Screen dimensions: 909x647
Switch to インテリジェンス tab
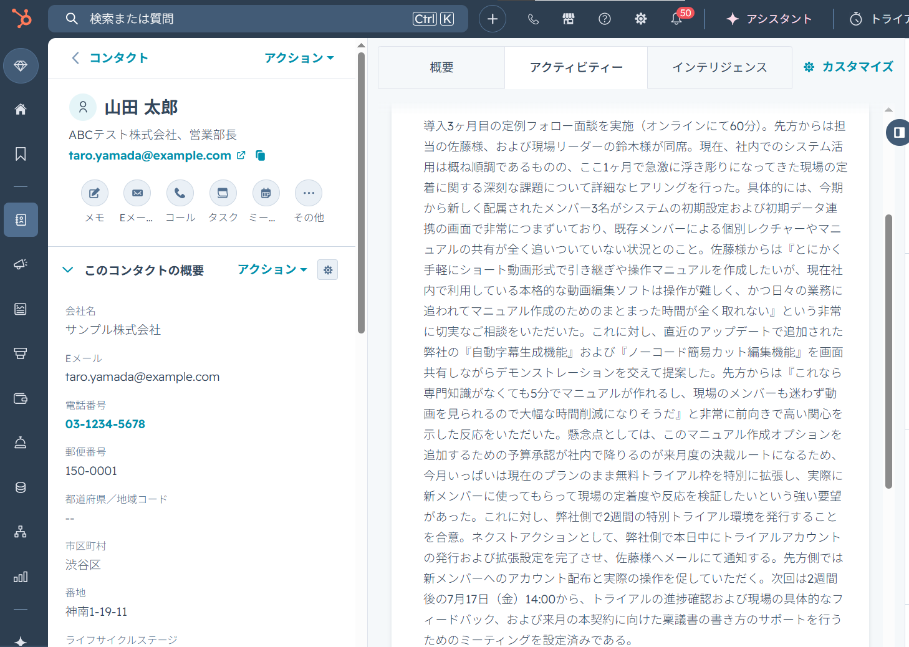(719, 67)
